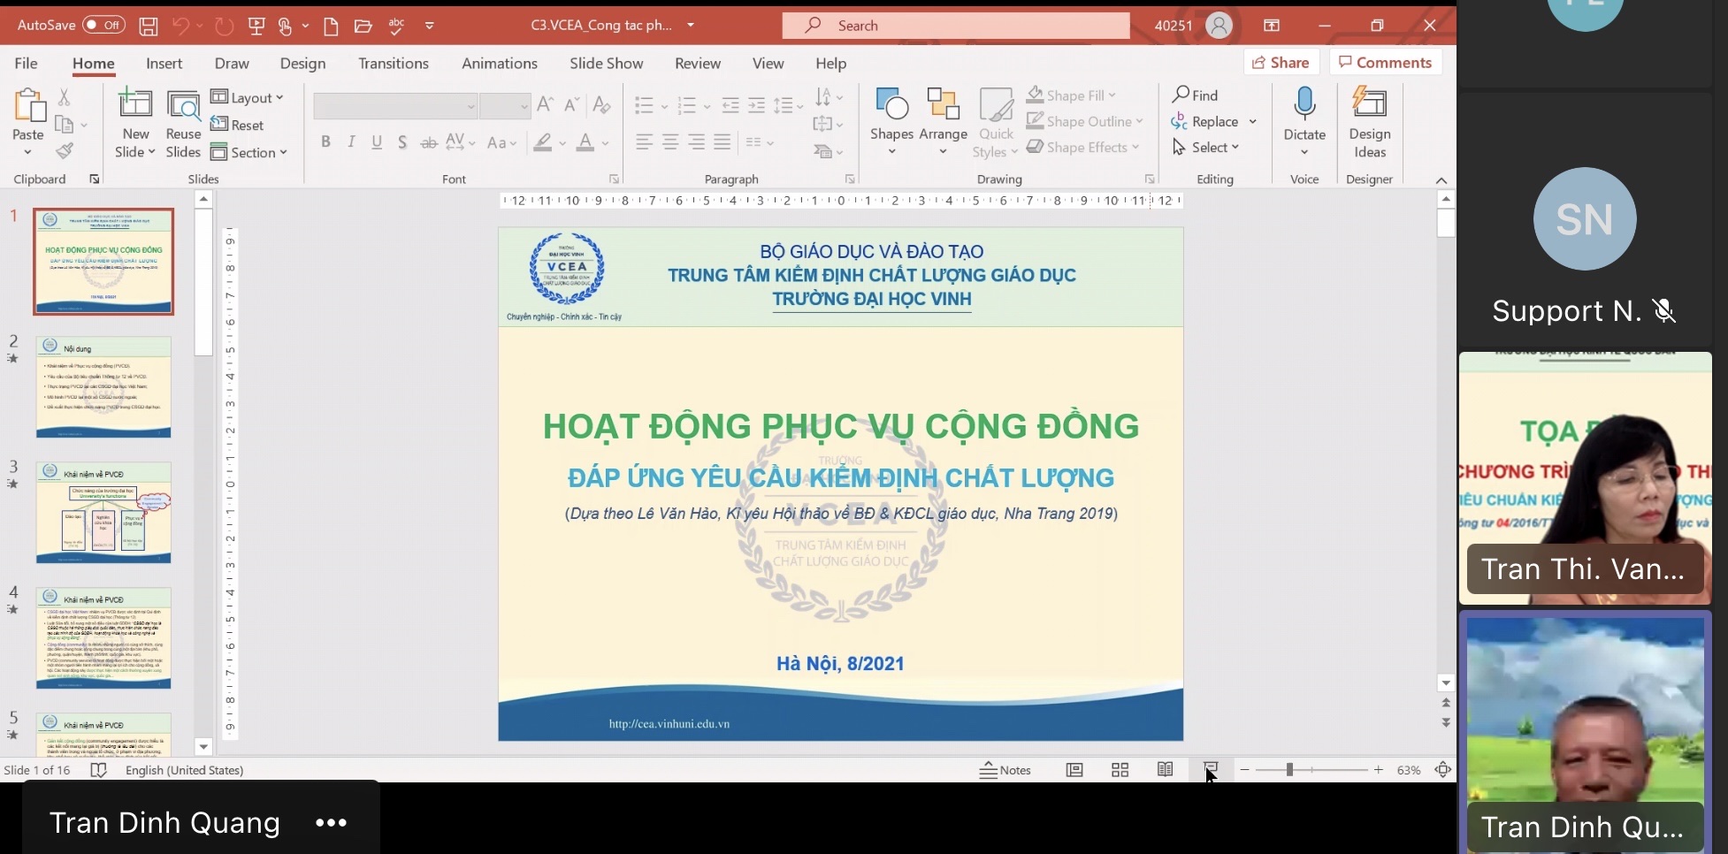Click the New file icon in quick access

point(331,27)
